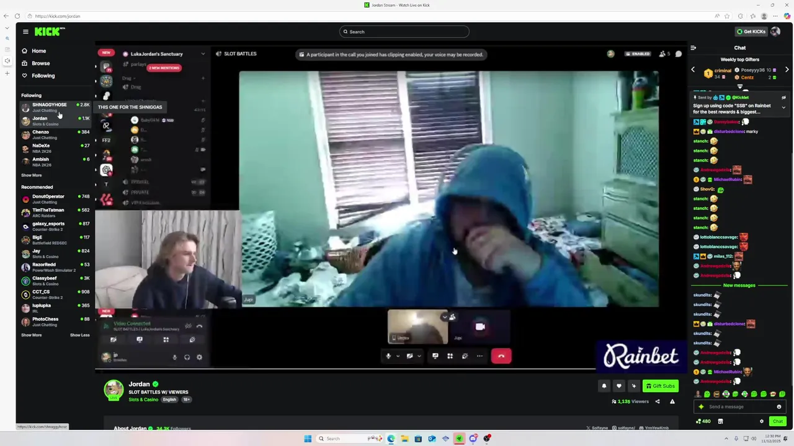Viewport: 794px width, 446px height.
Task: Click the red hang up call button
Action: coord(501,356)
